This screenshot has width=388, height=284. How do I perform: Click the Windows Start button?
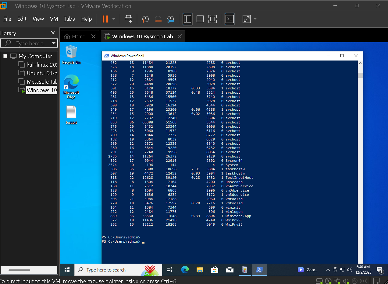67,270
